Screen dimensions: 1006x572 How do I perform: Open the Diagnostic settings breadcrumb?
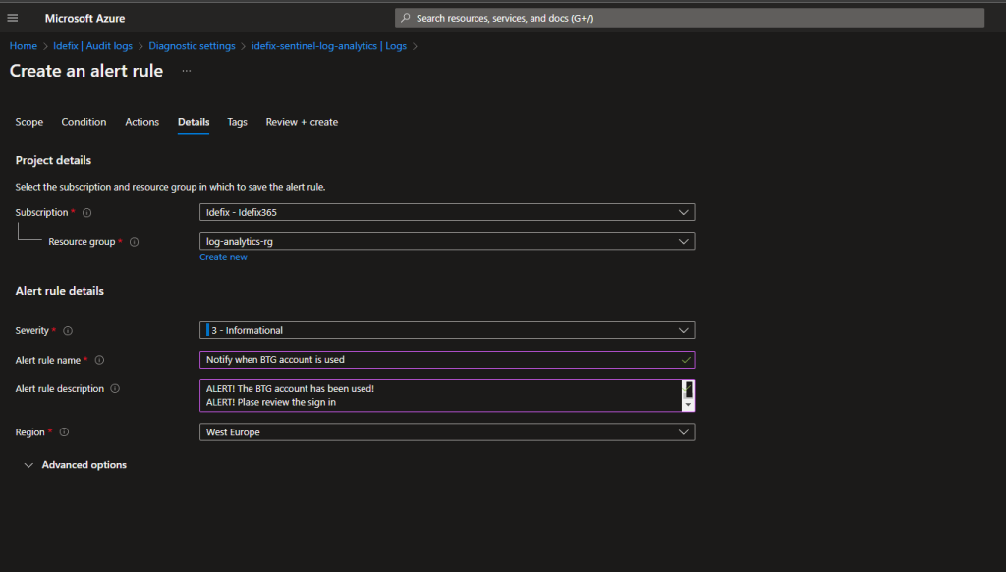(x=192, y=46)
